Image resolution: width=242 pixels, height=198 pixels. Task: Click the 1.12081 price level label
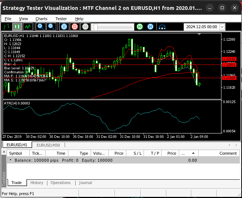click(230, 65)
